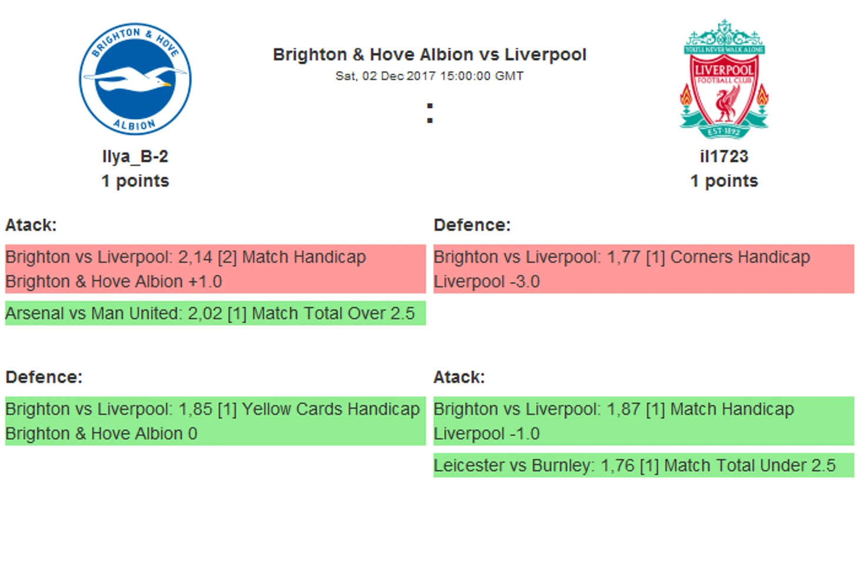This screenshot has height=564, width=859.
Task: Select Yellow Cards Handicap Brighton 0 bet
Action: point(215,421)
